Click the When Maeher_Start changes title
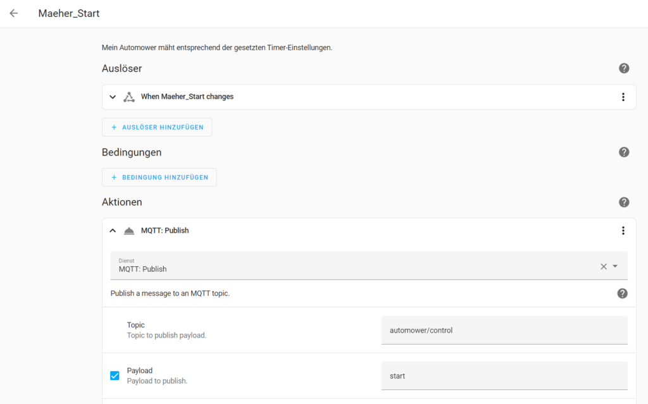The height and width of the screenshot is (404, 648). click(x=187, y=97)
